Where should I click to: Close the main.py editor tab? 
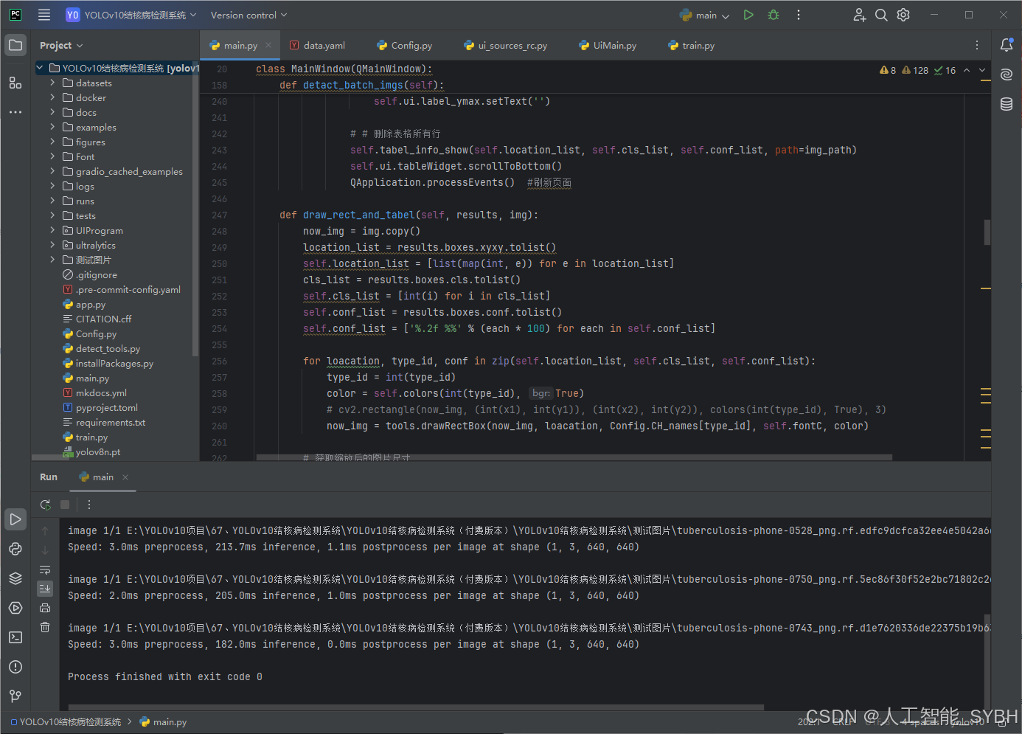click(x=268, y=45)
